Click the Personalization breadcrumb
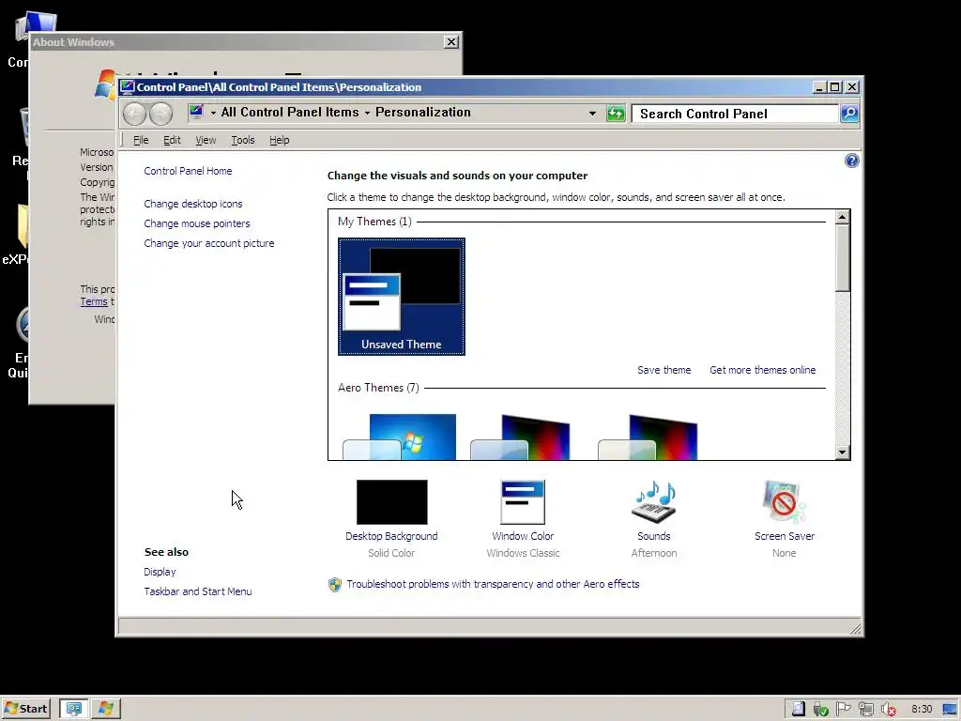 point(423,113)
